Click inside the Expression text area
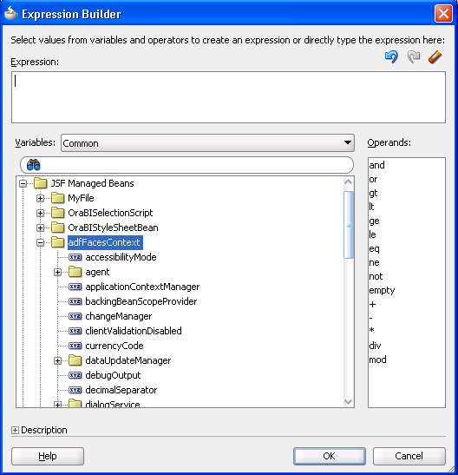 click(228, 97)
